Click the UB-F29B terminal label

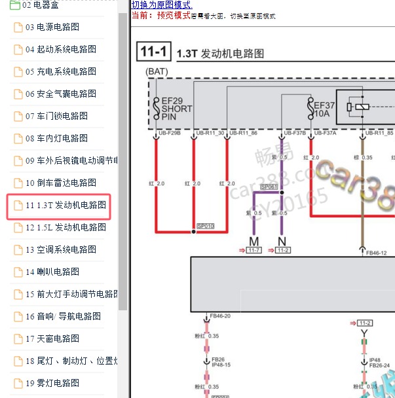(170, 133)
